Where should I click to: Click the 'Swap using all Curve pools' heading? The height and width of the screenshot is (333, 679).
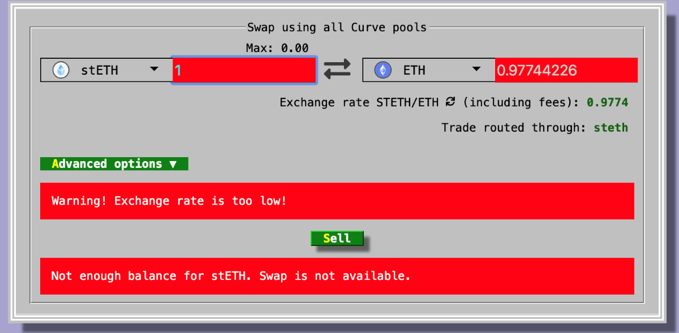337,27
